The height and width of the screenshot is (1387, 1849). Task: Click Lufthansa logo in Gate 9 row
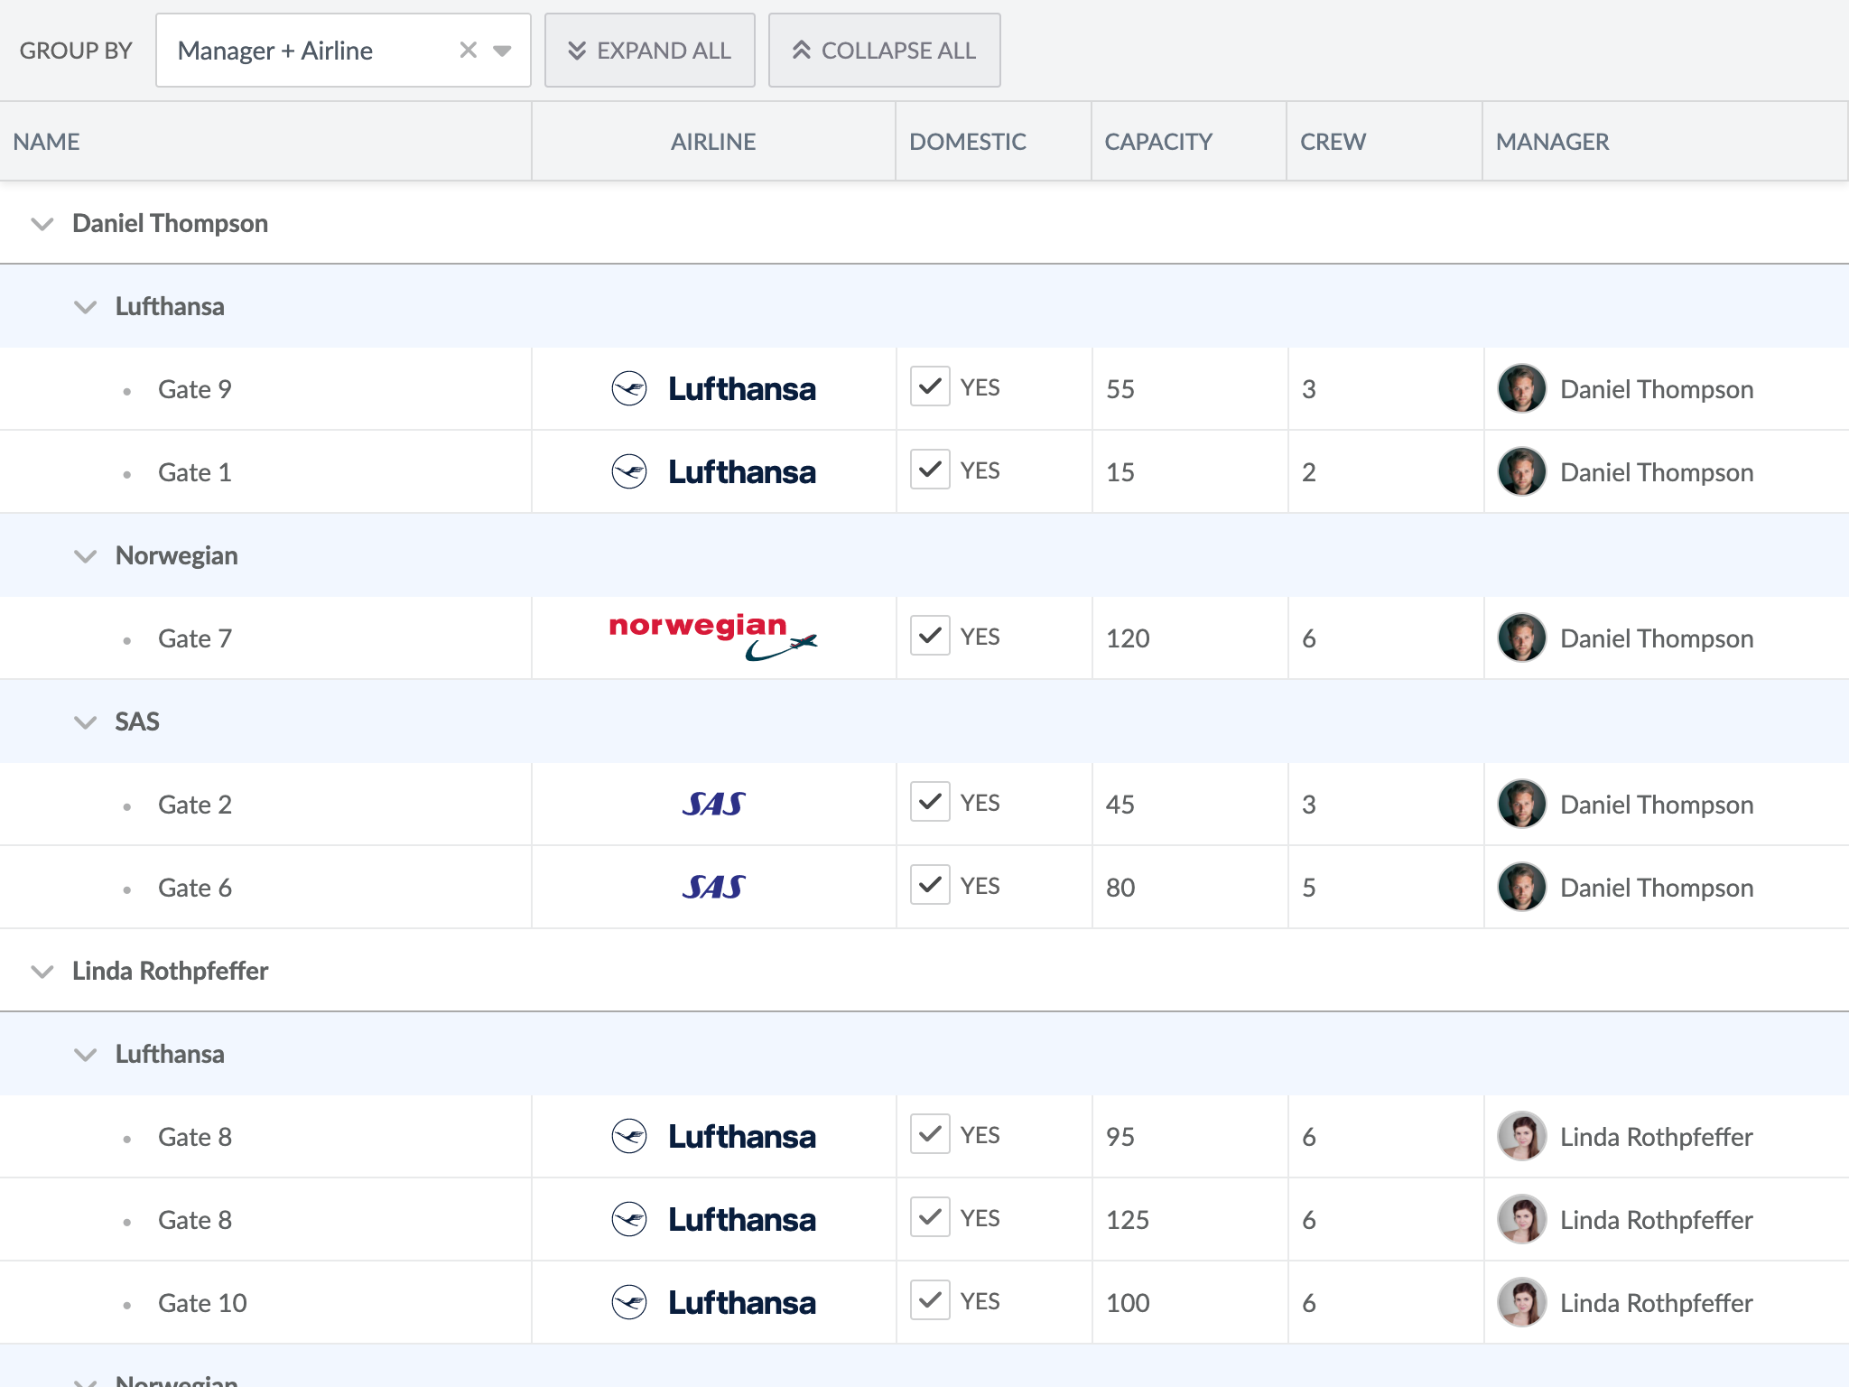coord(713,389)
